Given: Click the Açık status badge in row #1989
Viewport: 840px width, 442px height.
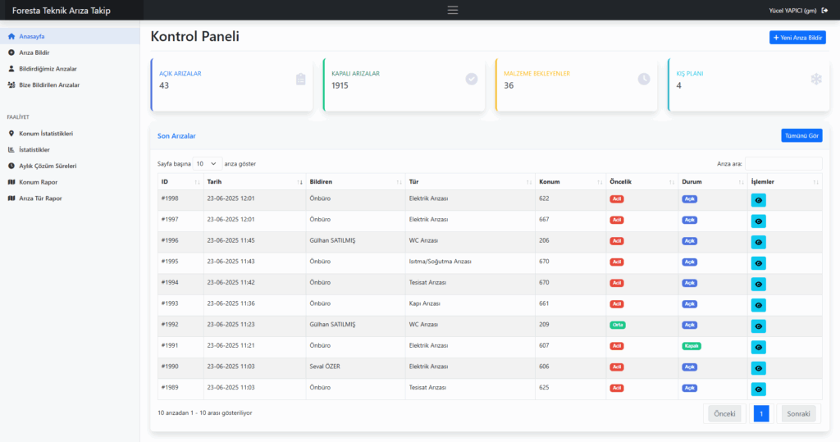Looking at the screenshot, I should [689, 388].
